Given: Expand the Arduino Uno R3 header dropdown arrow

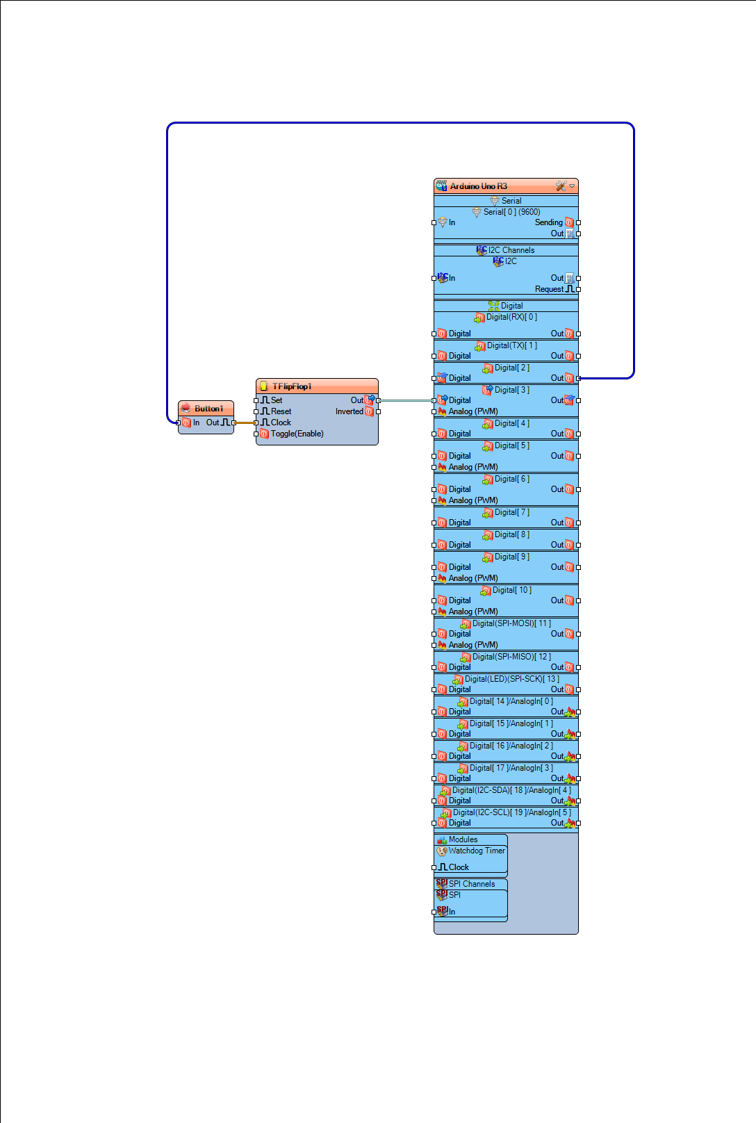Looking at the screenshot, I should point(573,186).
